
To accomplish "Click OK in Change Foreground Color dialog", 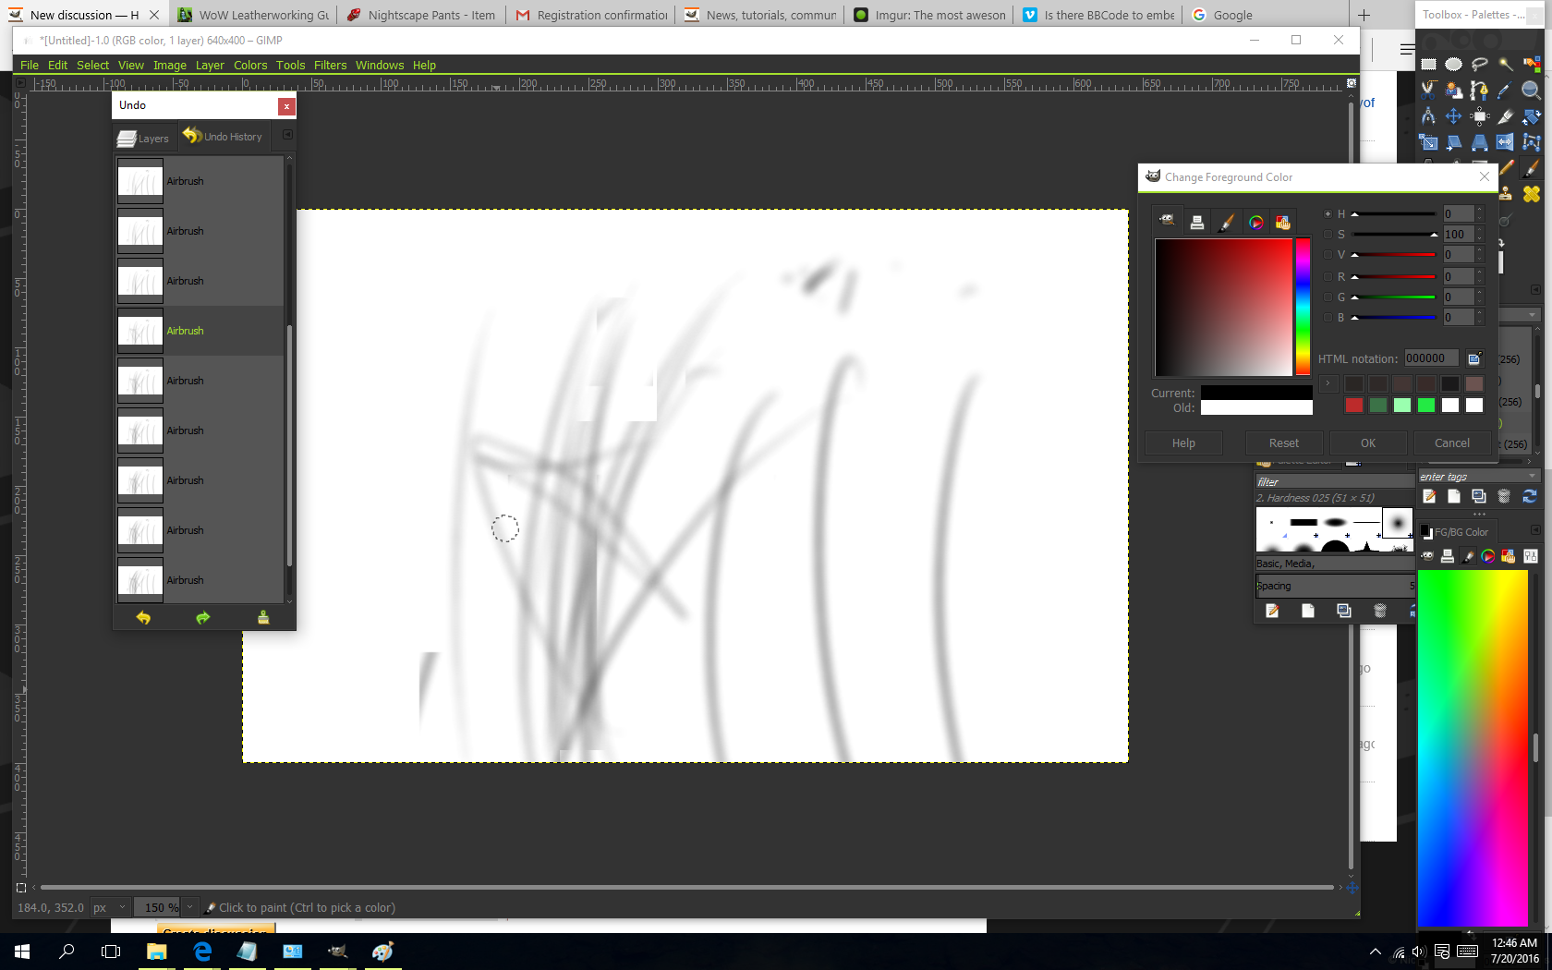I will tap(1368, 443).
